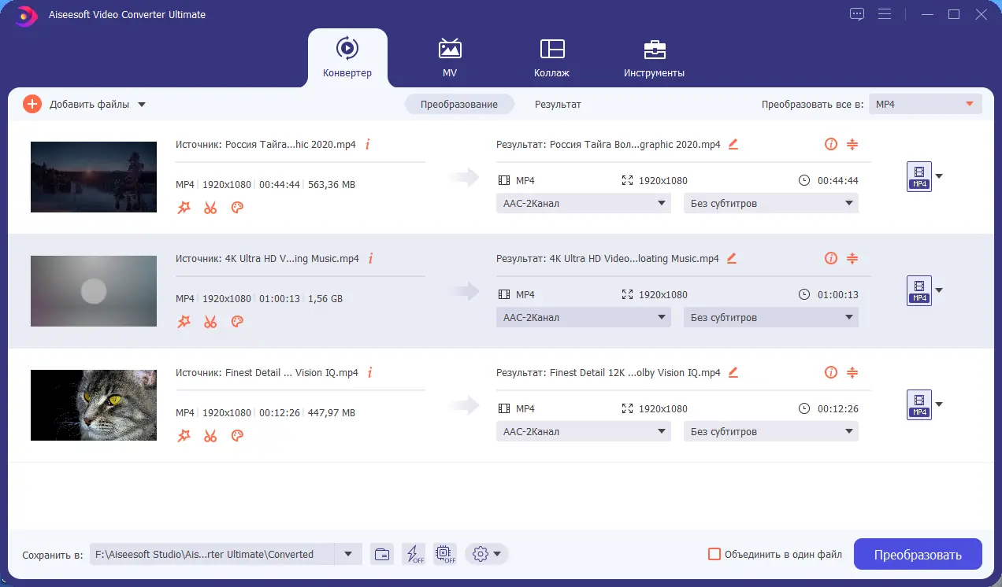The width and height of the screenshot is (1002, 587).
Task: Open the enhance (sparkle) tool for 4K Ultra HD video
Action: (184, 322)
